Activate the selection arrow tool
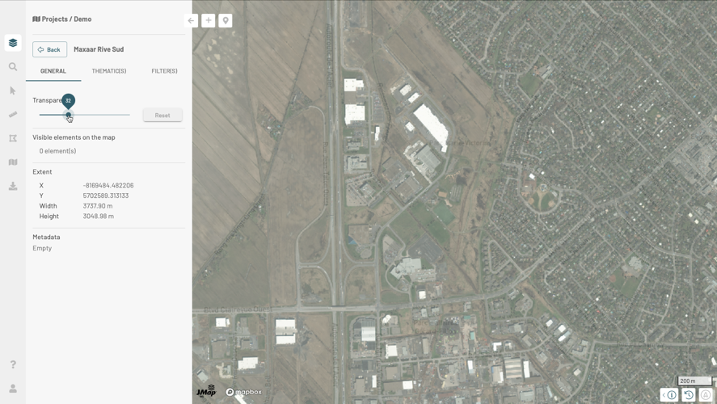Screen dimensions: 717x404 coord(13,90)
